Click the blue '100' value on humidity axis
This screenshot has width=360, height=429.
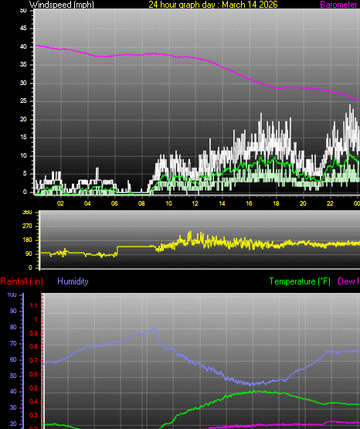[x=12, y=295]
